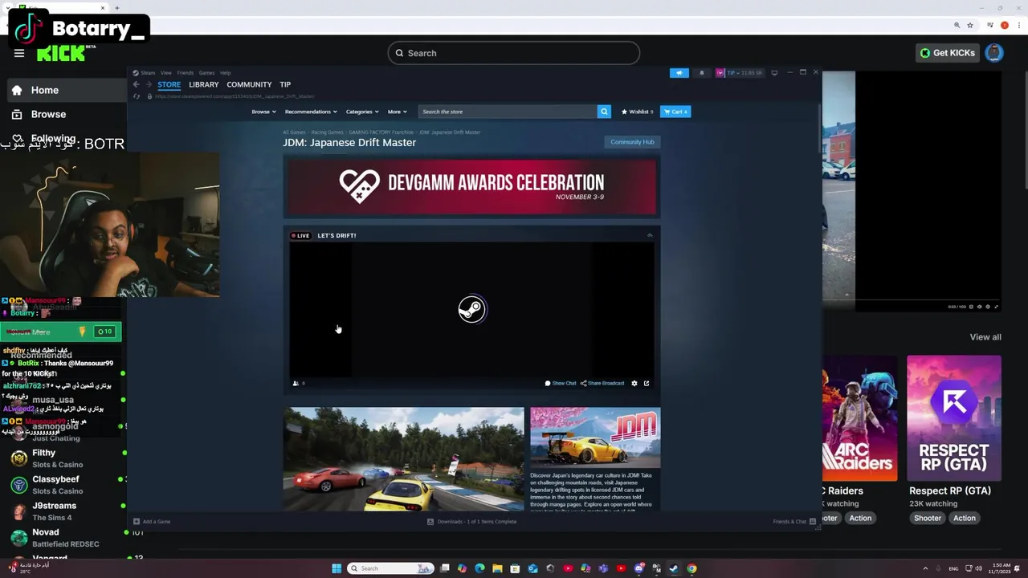Click the View all link on Kick

(985, 337)
